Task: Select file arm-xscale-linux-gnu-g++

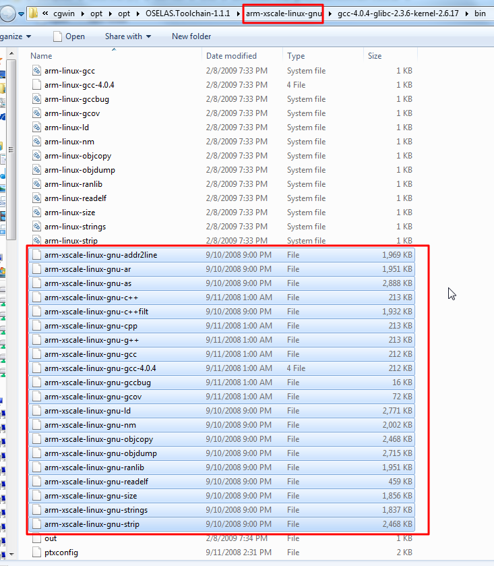Action: coord(222,340)
